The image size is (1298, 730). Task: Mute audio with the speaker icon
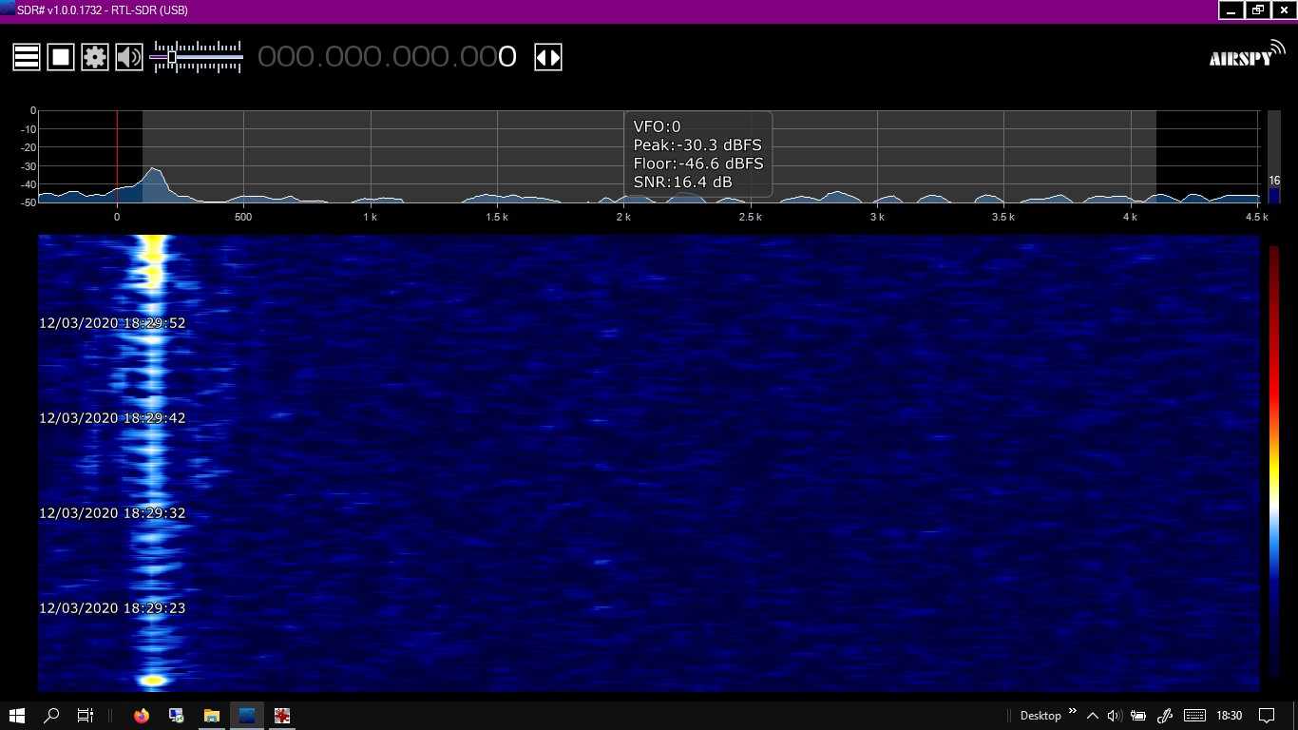coord(128,57)
